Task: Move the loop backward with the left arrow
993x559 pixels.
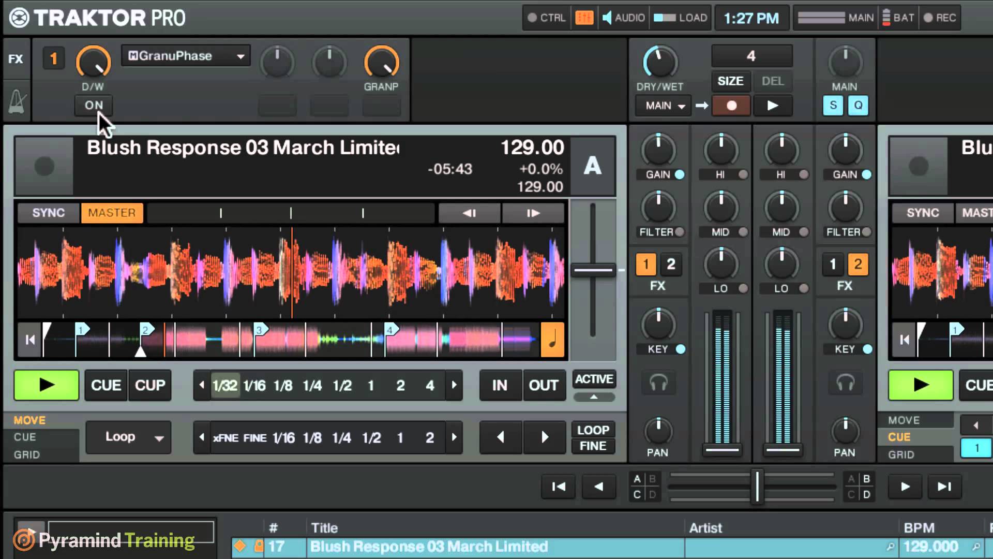Action: tap(501, 437)
